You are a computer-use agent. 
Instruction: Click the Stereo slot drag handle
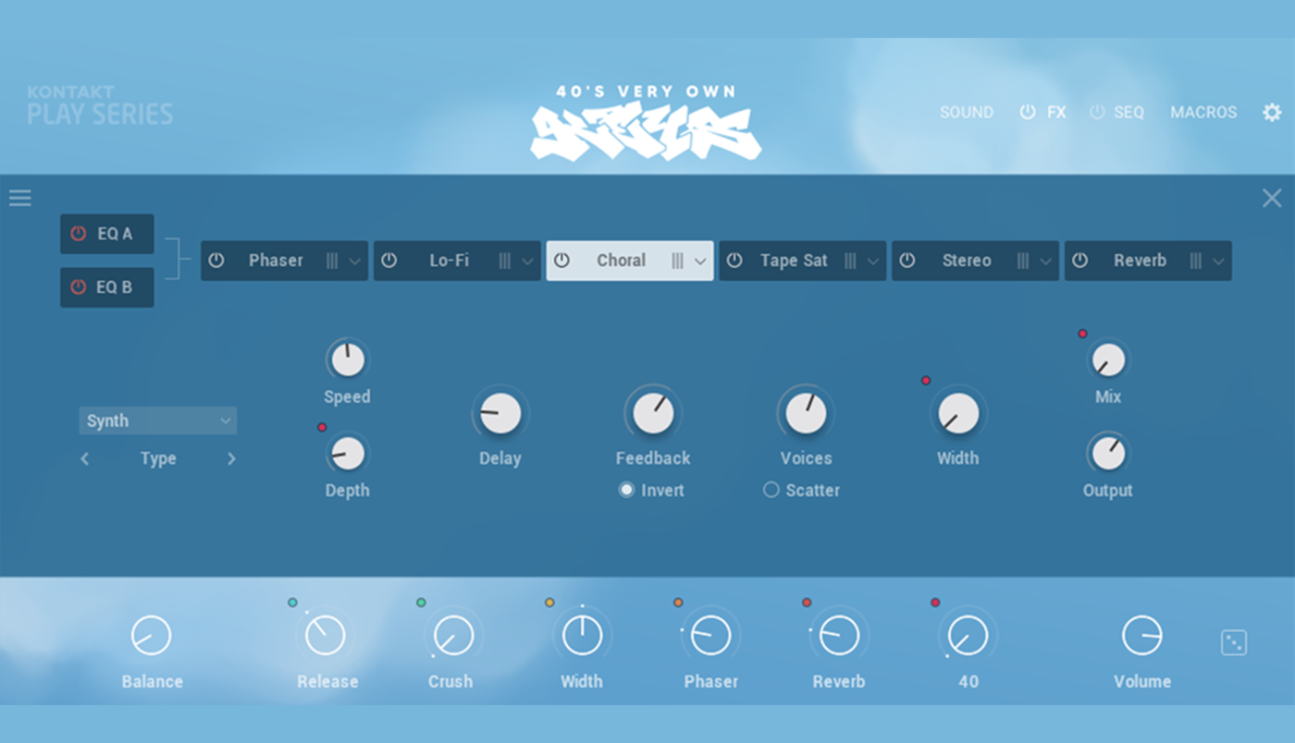(1023, 261)
